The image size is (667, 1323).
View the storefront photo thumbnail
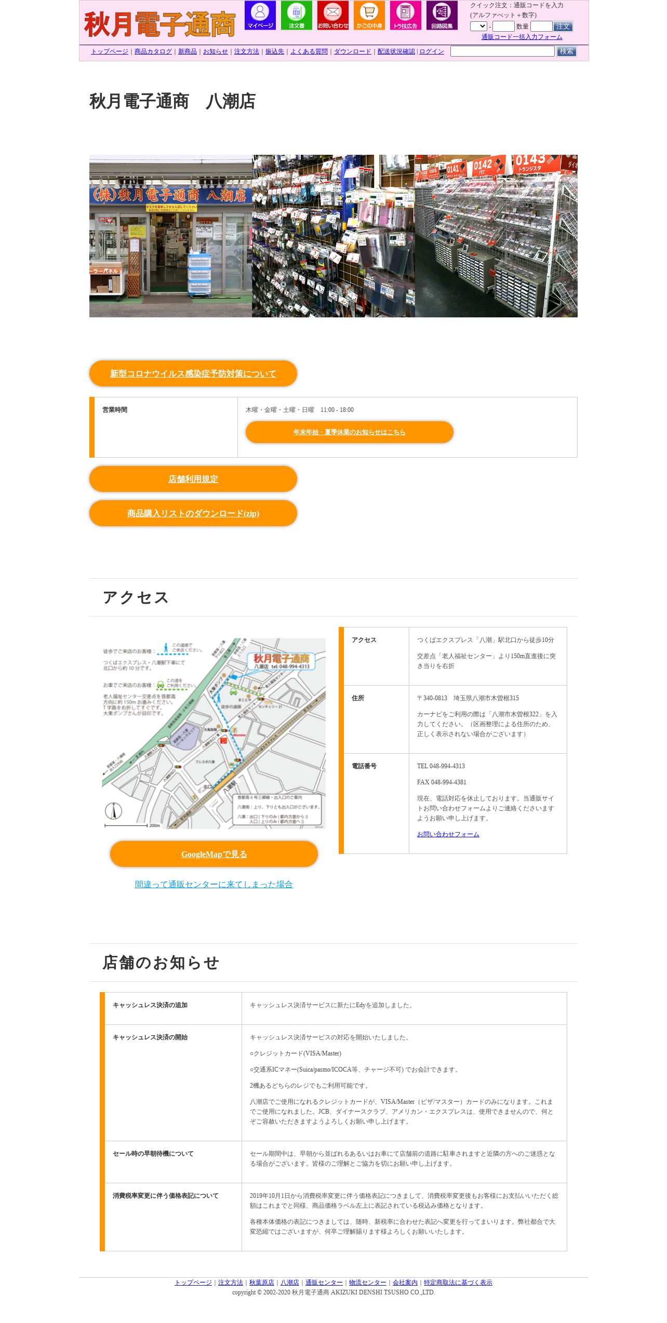[x=170, y=236]
